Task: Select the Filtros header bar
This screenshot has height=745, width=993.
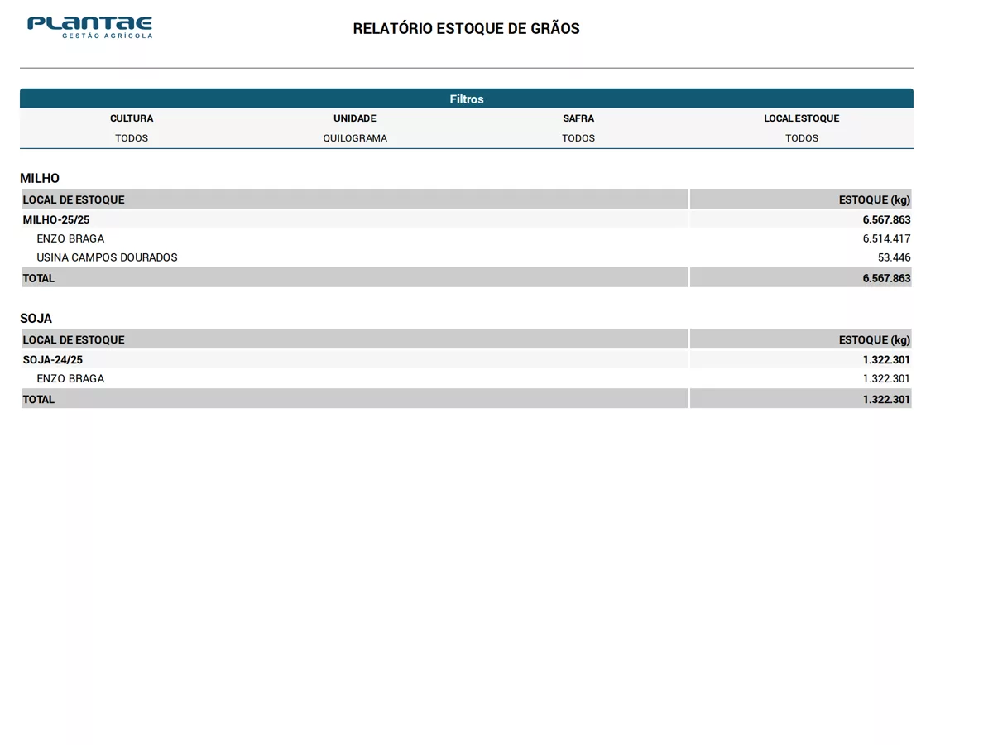Action: 467,99
